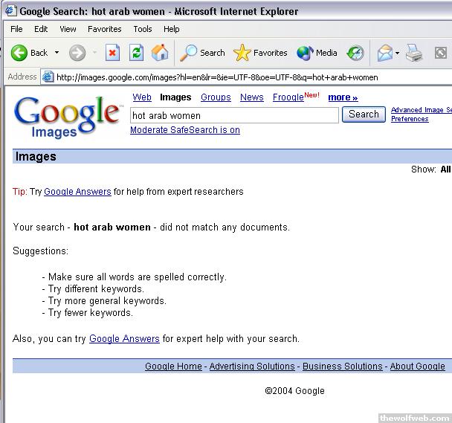Click the Address bar URL field
The width and height of the screenshot is (452, 423).
(245, 77)
